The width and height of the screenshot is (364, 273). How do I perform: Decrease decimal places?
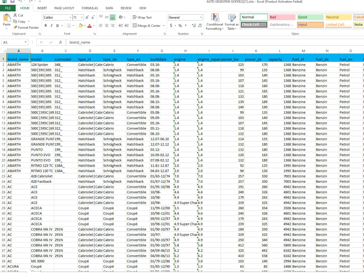[200, 25]
